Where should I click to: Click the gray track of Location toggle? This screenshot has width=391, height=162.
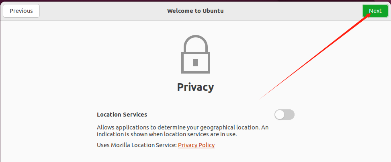click(x=290, y=115)
